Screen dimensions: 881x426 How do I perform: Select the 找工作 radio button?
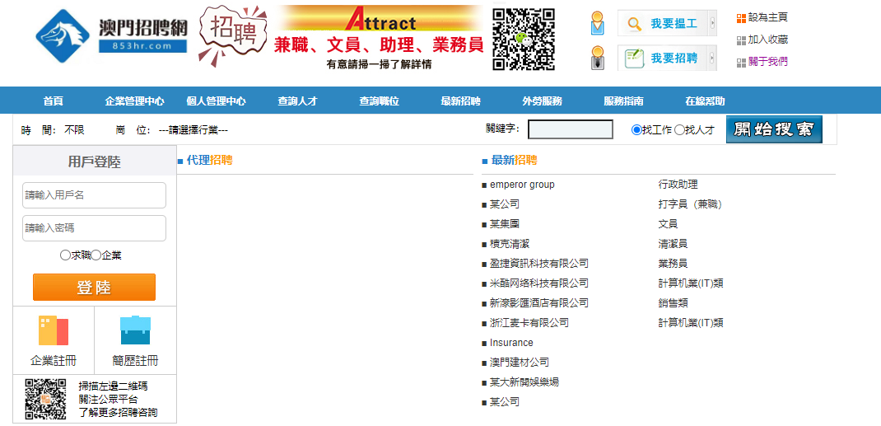[x=636, y=130]
